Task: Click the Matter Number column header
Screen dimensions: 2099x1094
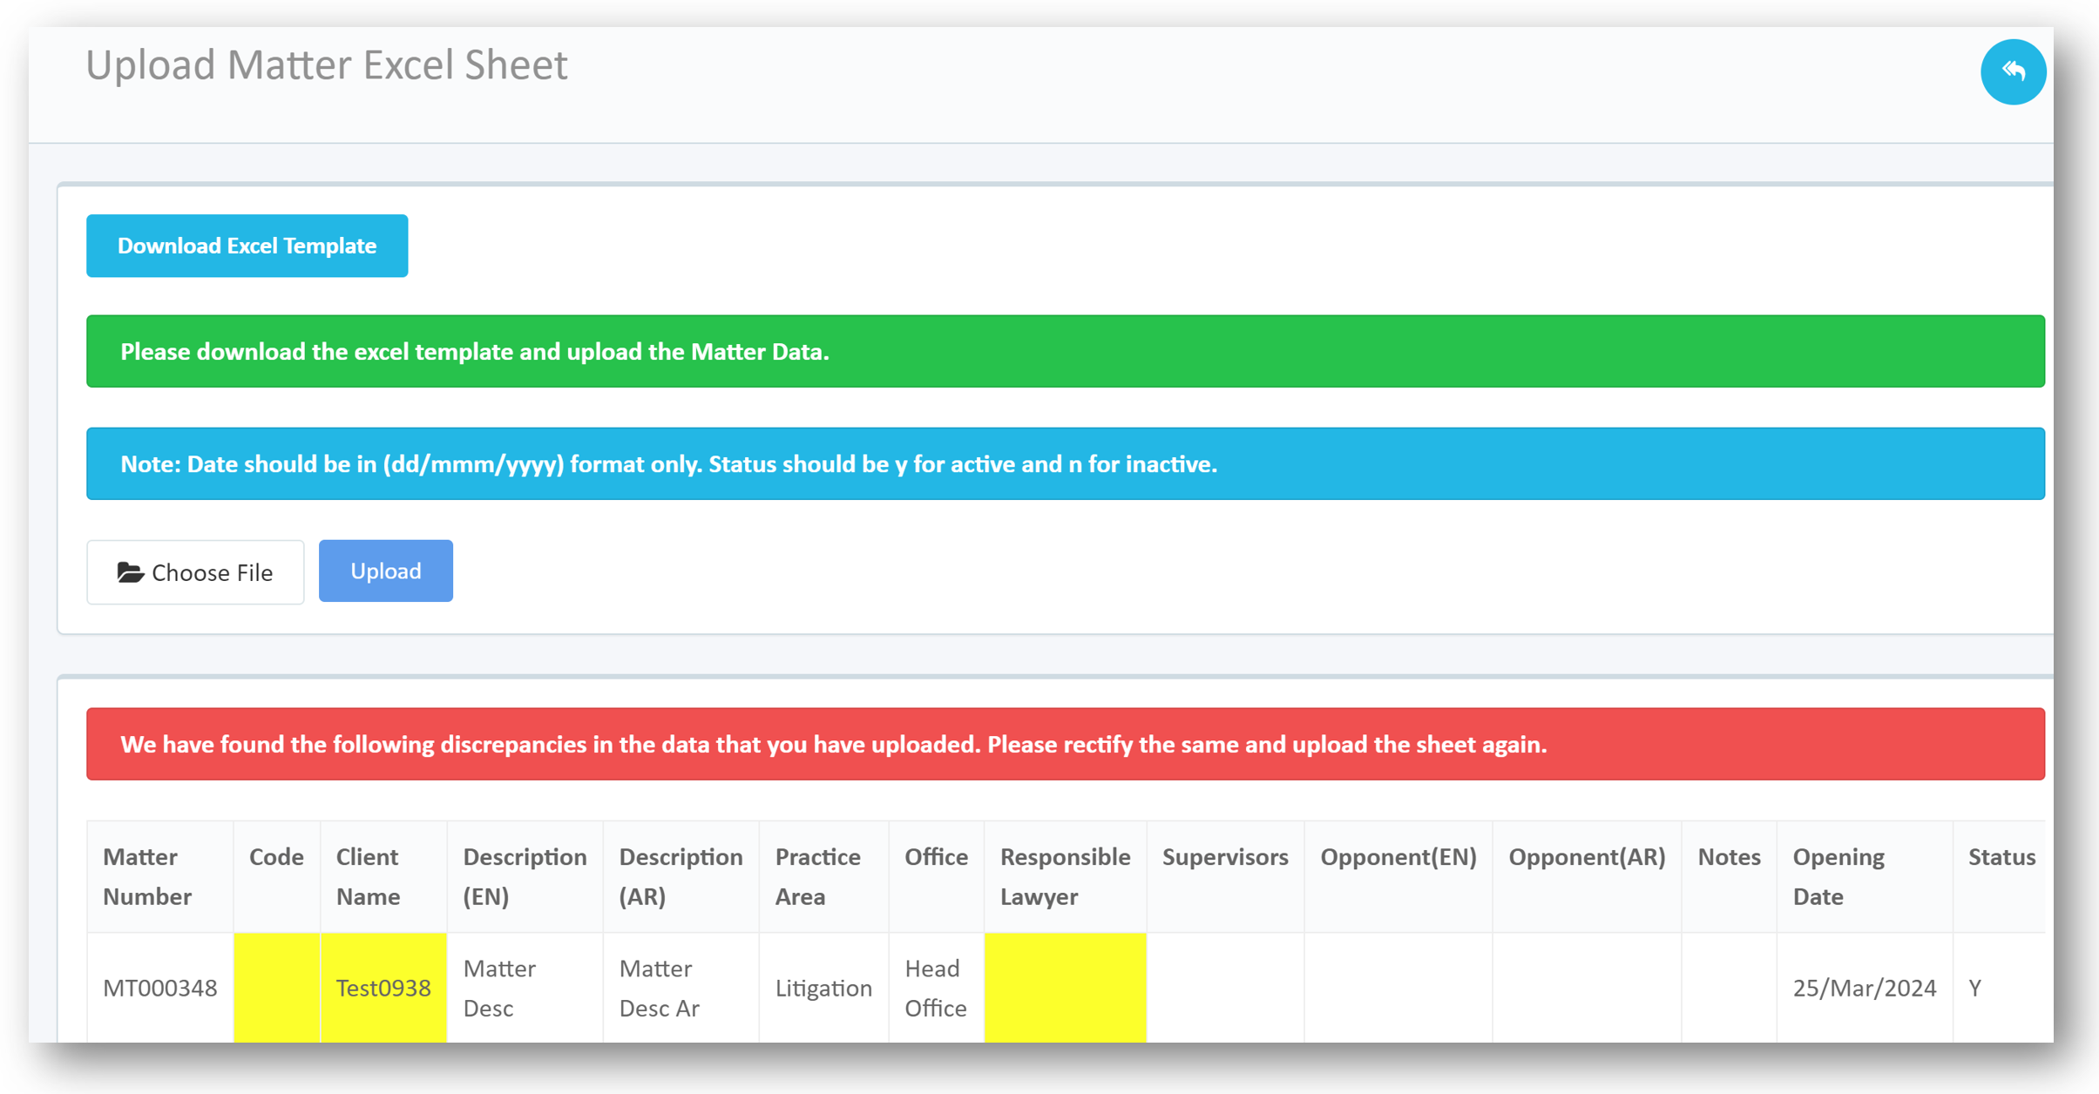Action: (x=146, y=876)
